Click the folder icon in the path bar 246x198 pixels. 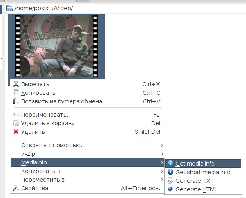(9, 8)
